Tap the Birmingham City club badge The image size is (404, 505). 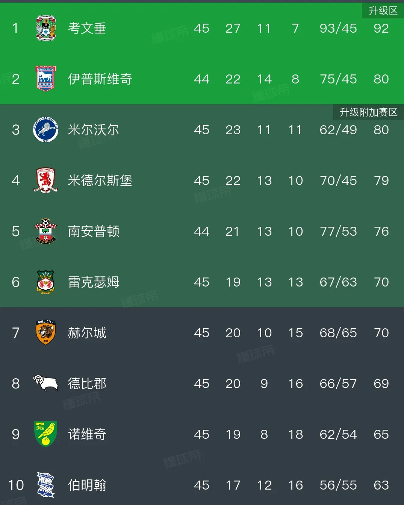coord(45,485)
